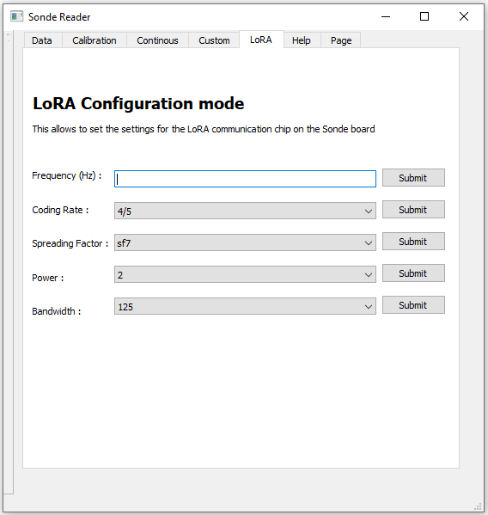Switch to the Data tab
The image size is (488, 515).
42,40
